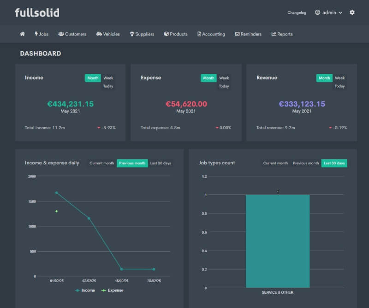The width and height of the screenshot is (369, 308).
Task: Select Last 30 days for Job types count
Action: click(x=333, y=163)
